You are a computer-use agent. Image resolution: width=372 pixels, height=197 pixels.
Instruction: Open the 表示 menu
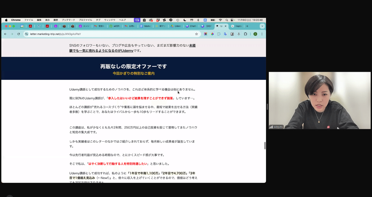coord(47,20)
